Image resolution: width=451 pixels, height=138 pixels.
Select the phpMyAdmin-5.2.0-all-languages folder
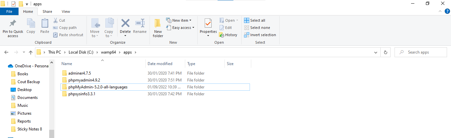click(x=155, y=87)
